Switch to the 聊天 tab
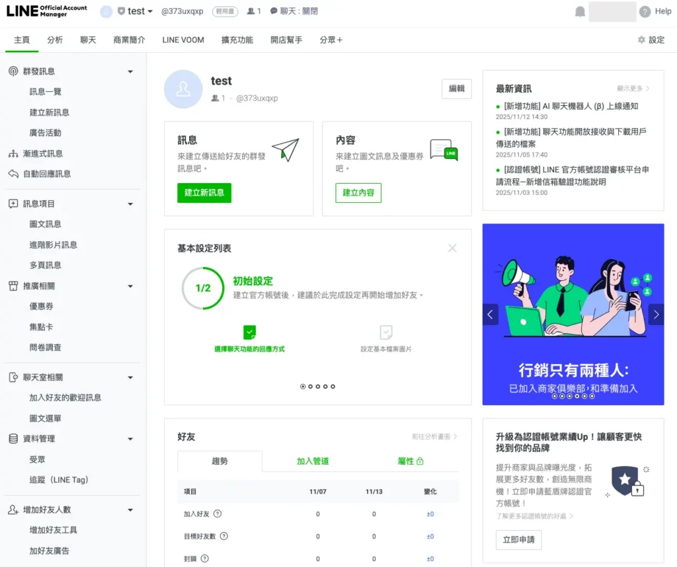Screen dimensions: 677x567 coord(88,40)
